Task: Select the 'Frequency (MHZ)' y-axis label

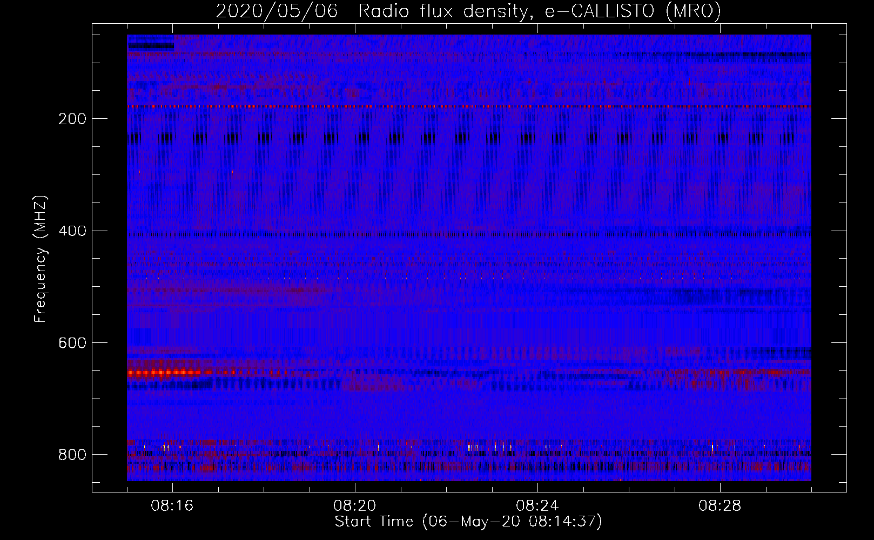Action: (41, 259)
